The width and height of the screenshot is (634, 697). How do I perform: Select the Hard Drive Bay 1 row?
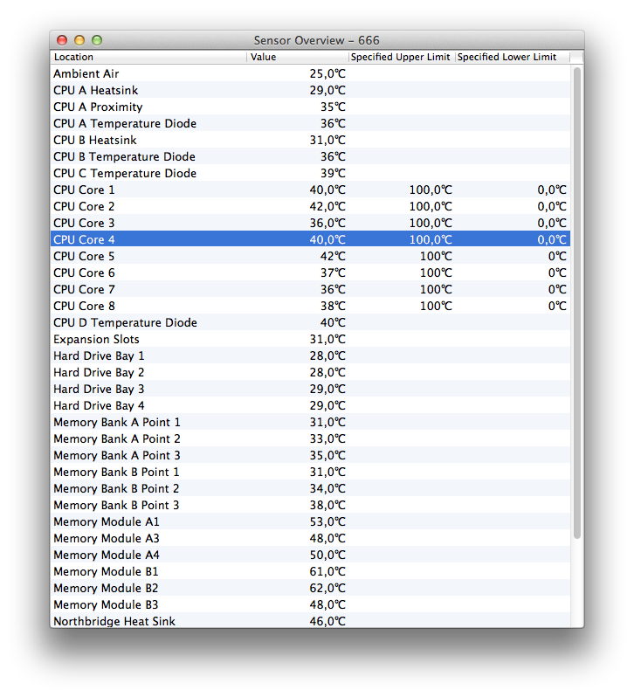[x=310, y=355]
